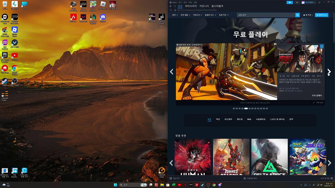335x188 pixels.
Task: Click 게임 추가 at the bottom of Steam
Action: point(175,178)
